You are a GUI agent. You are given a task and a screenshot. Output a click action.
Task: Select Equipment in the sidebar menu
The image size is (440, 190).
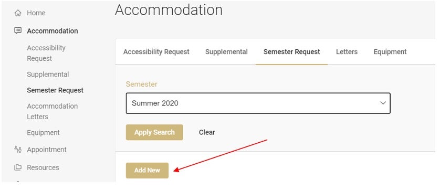[43, 132]
